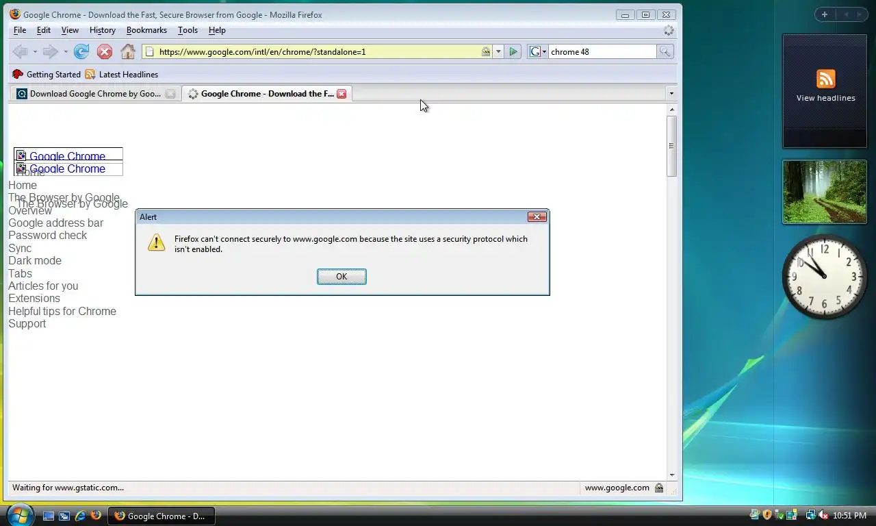Expand the address bar URL dropdown
Image resolution: width=876 pixels, height=526 pixels.
[498, 51]
